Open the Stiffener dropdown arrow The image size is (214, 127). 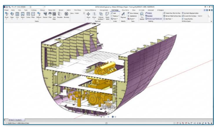[x=39, y=19]
